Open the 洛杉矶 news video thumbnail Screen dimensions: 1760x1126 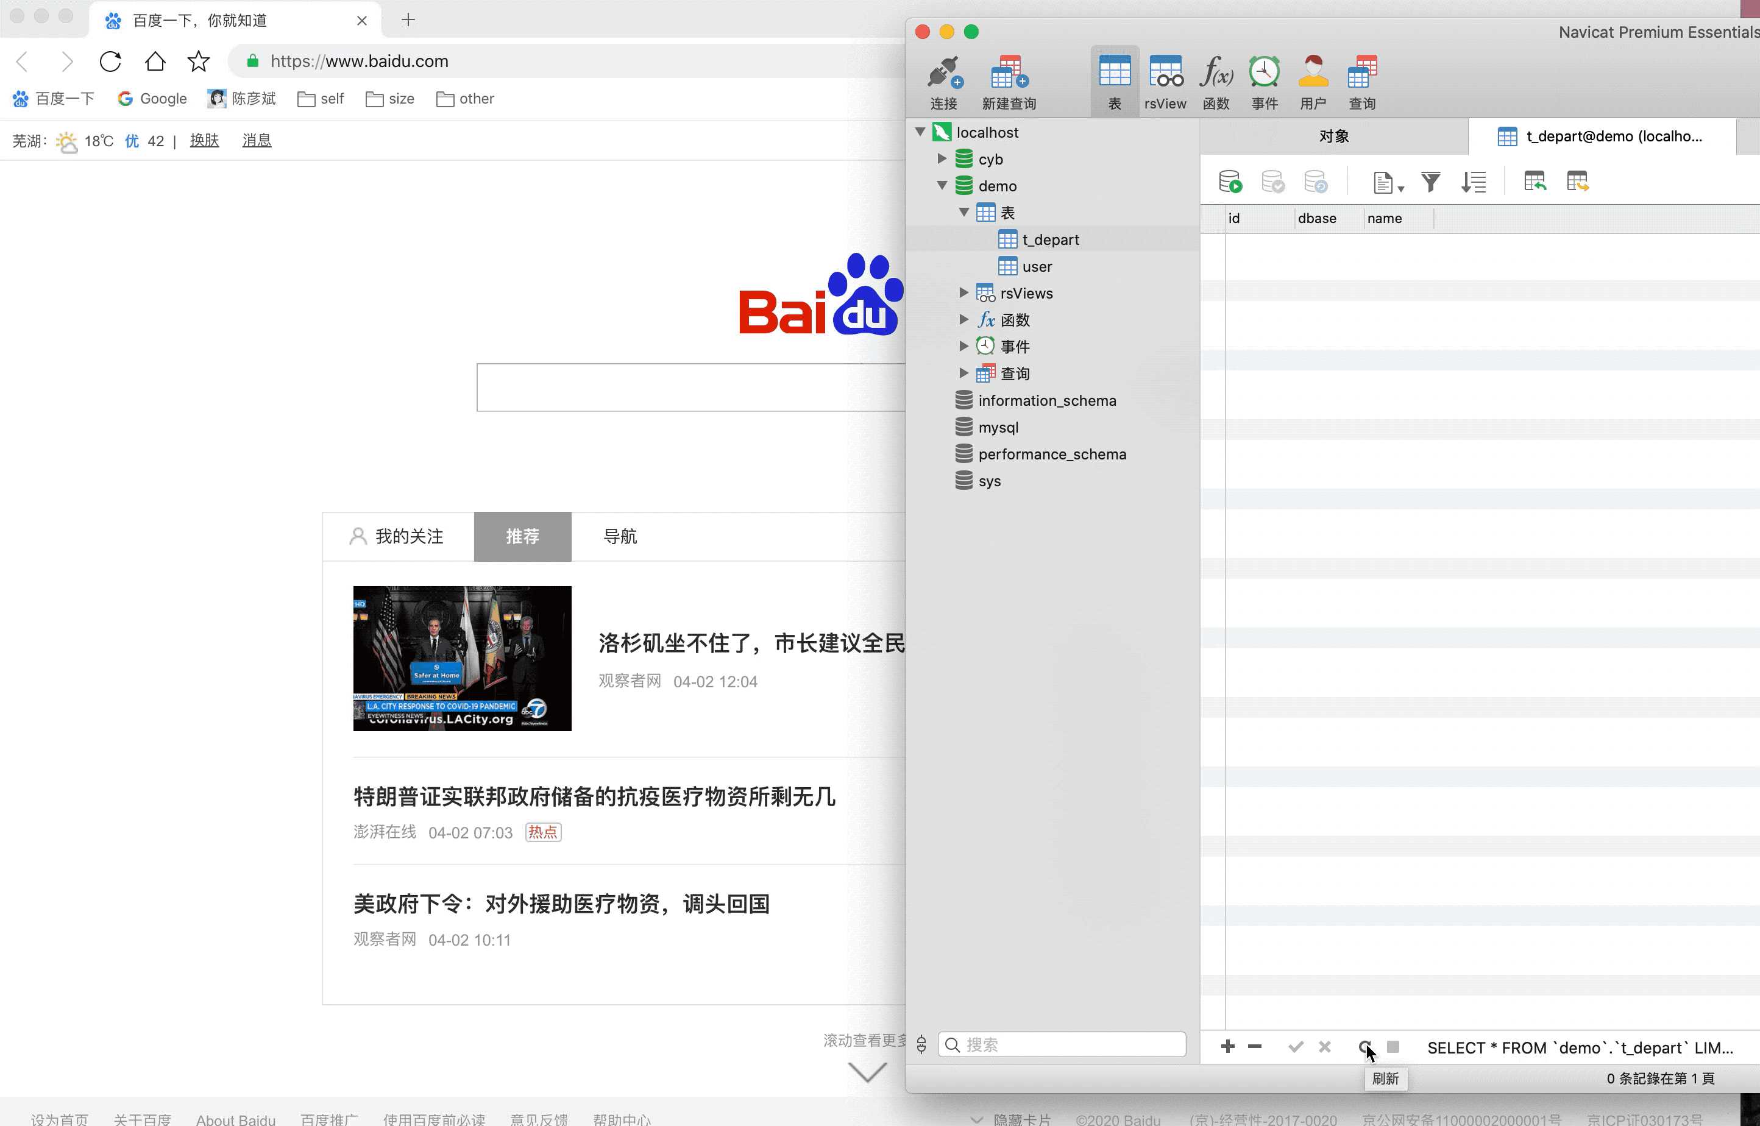(x=462, y=658)
